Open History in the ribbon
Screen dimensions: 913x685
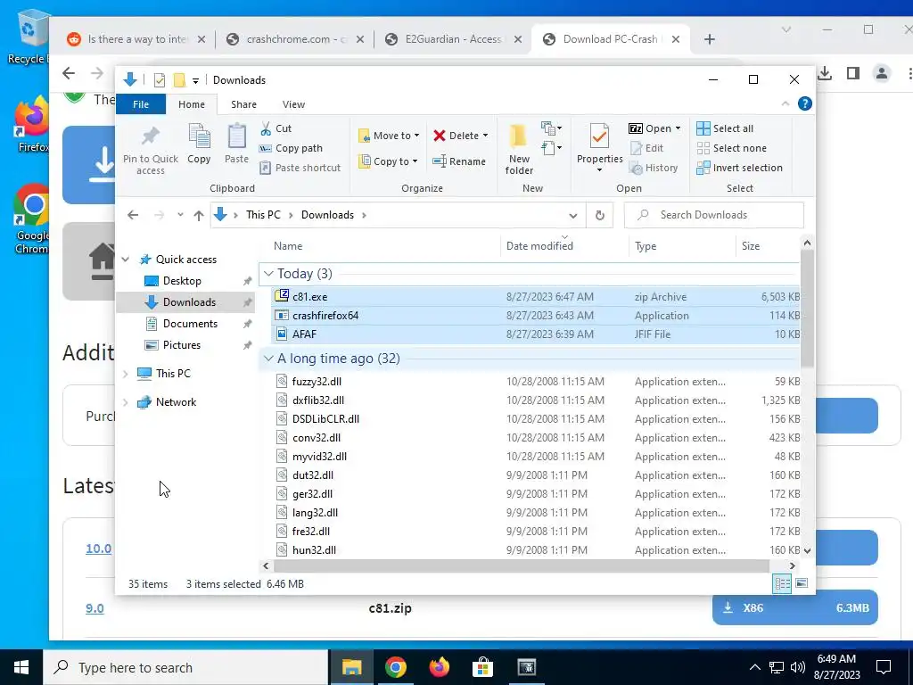click(654, 168)
